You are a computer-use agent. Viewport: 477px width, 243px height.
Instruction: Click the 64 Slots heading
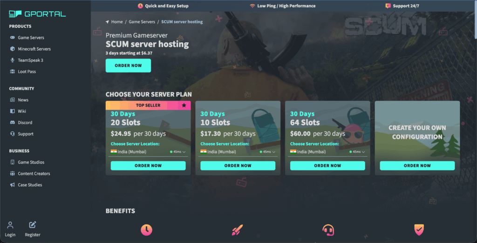click(x=305, y=123)
